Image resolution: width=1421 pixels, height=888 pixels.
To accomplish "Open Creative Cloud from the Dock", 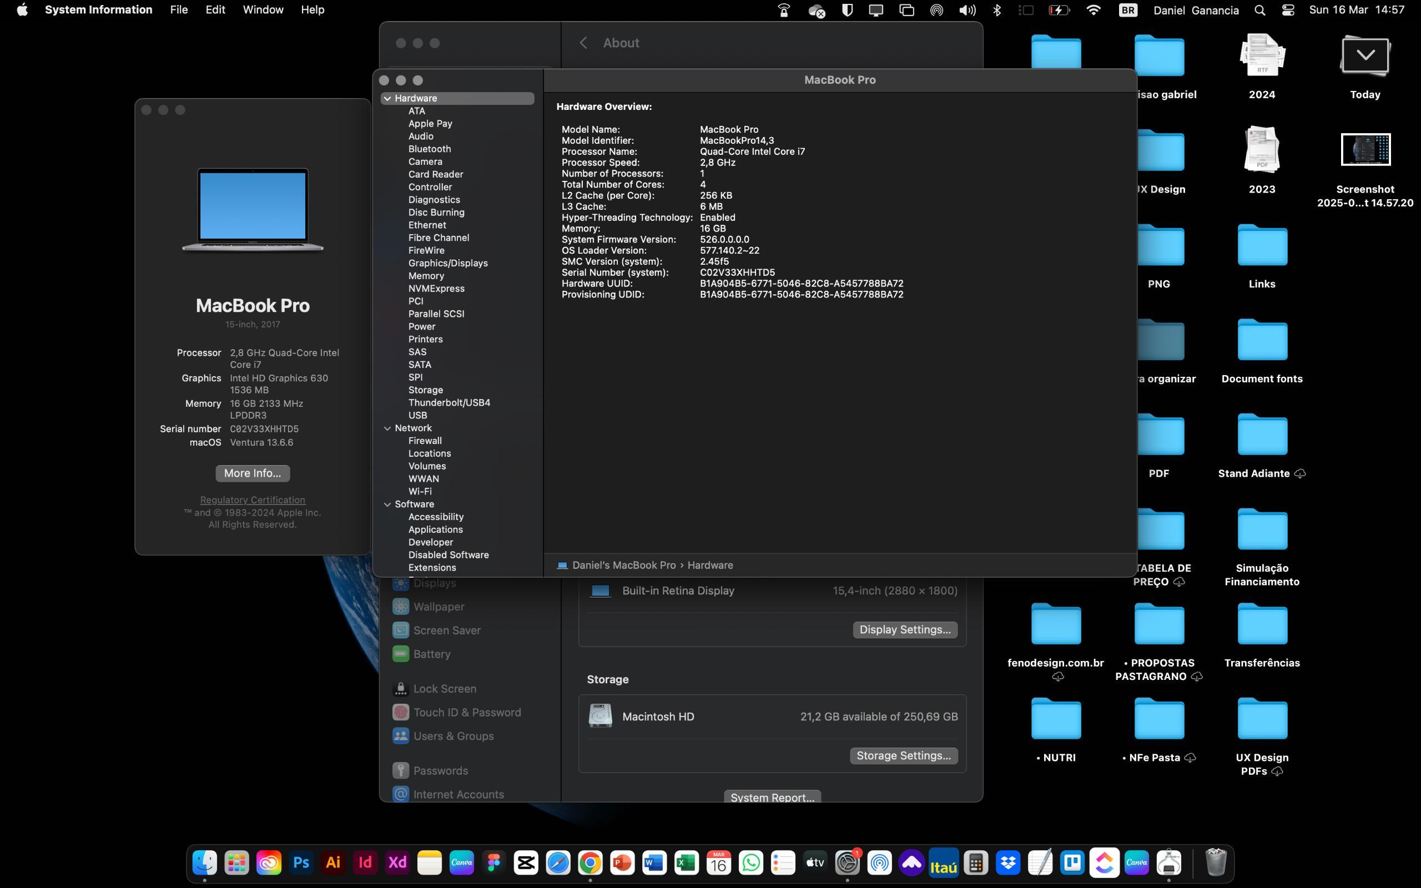I will point(269,862).
